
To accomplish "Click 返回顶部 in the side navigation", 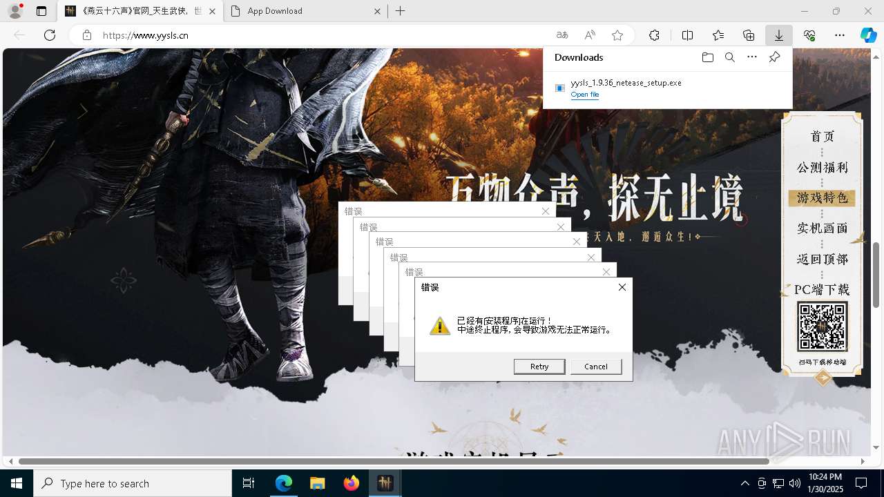I will point(822,260).
